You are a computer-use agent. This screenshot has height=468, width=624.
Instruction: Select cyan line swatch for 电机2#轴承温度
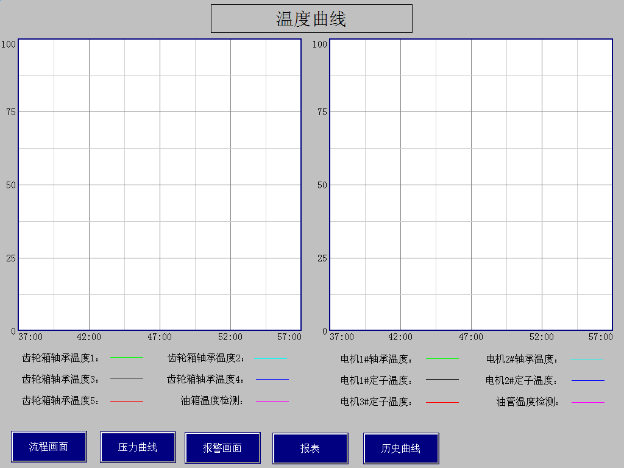[x=586, y=360]
